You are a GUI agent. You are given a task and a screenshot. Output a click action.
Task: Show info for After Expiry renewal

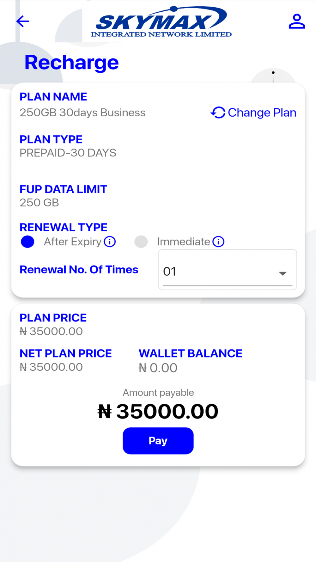(x=110, y=242)
